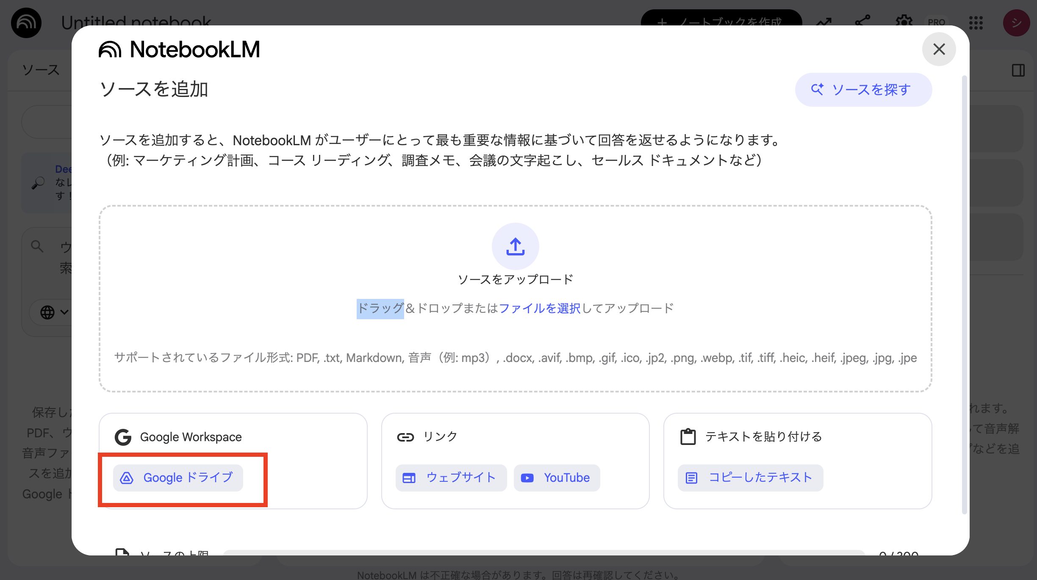Click the search magnifier in the sources panel
Screen dimensions: 1037x580
37,246
